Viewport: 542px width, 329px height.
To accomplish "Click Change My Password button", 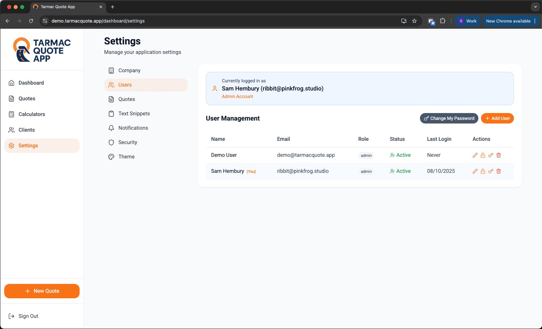I will (449, 118).
